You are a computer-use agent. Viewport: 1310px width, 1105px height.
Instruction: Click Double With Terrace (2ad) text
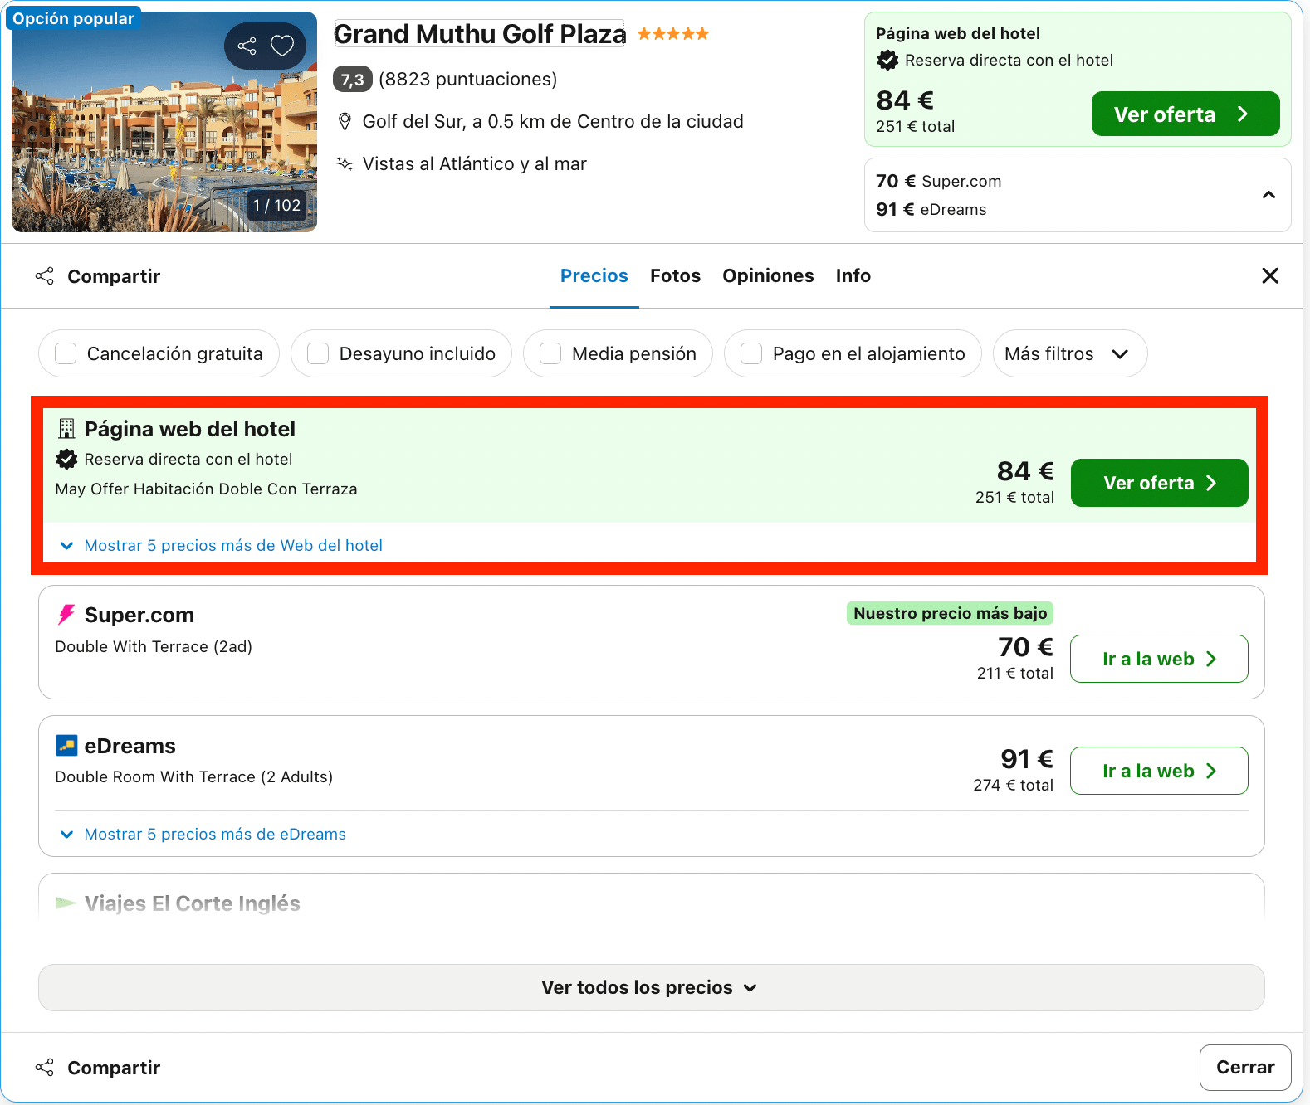click(x=154, y=646)
